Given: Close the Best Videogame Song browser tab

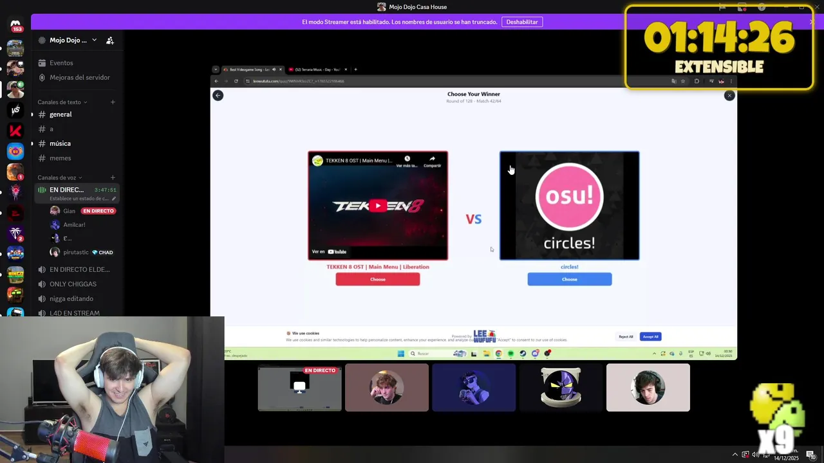Looking at the screenshot, I should (x=281, y=69).
